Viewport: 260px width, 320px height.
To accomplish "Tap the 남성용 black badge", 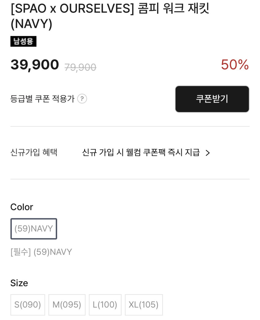I will tap(23, 41).
